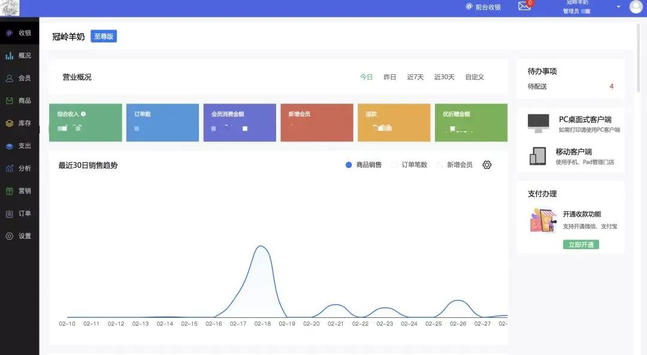Click the 概况 bar chart icon
647x355 pixels.
9,56
